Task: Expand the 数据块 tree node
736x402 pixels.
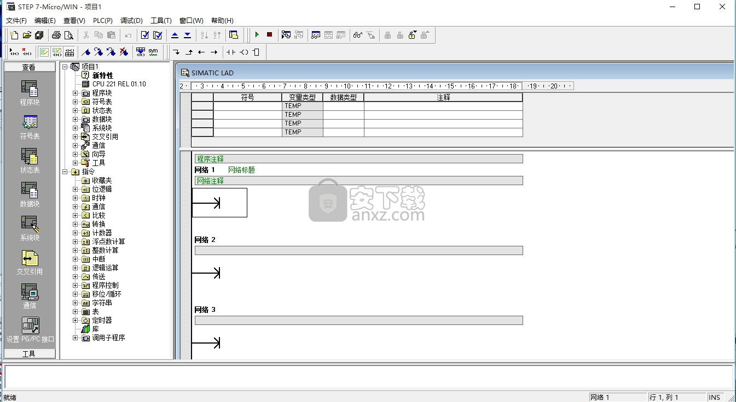Action: [x=76, y=119]
